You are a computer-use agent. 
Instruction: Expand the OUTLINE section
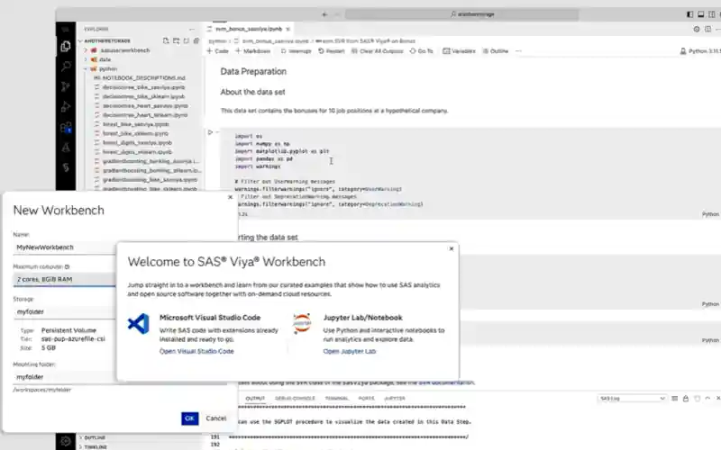click(95, 437)
